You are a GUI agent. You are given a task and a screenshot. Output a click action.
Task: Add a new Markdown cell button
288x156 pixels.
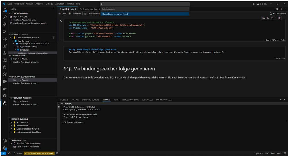click(x=75, y=14)
